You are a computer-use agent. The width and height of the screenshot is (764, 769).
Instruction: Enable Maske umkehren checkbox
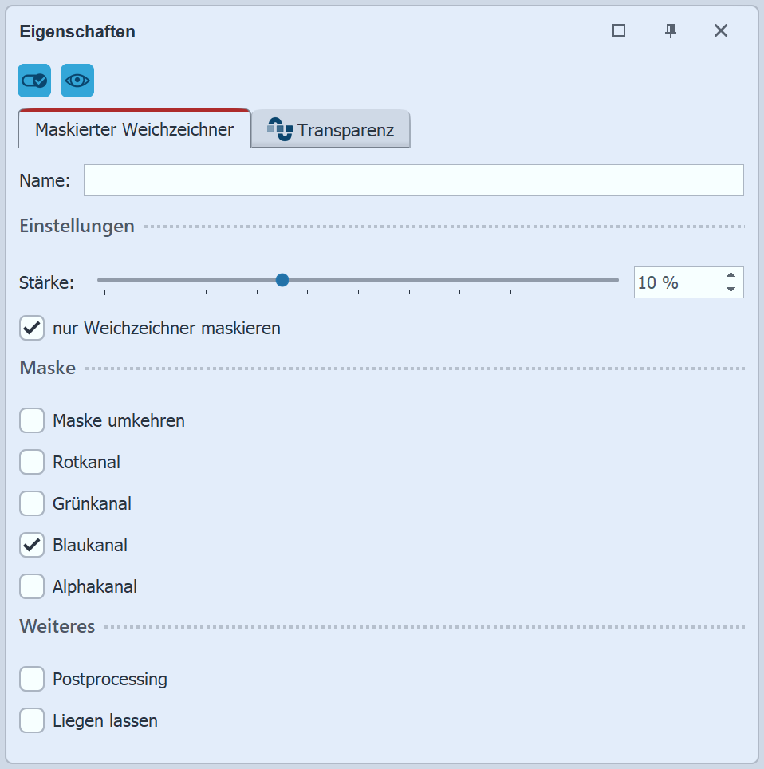coord(32,420)
